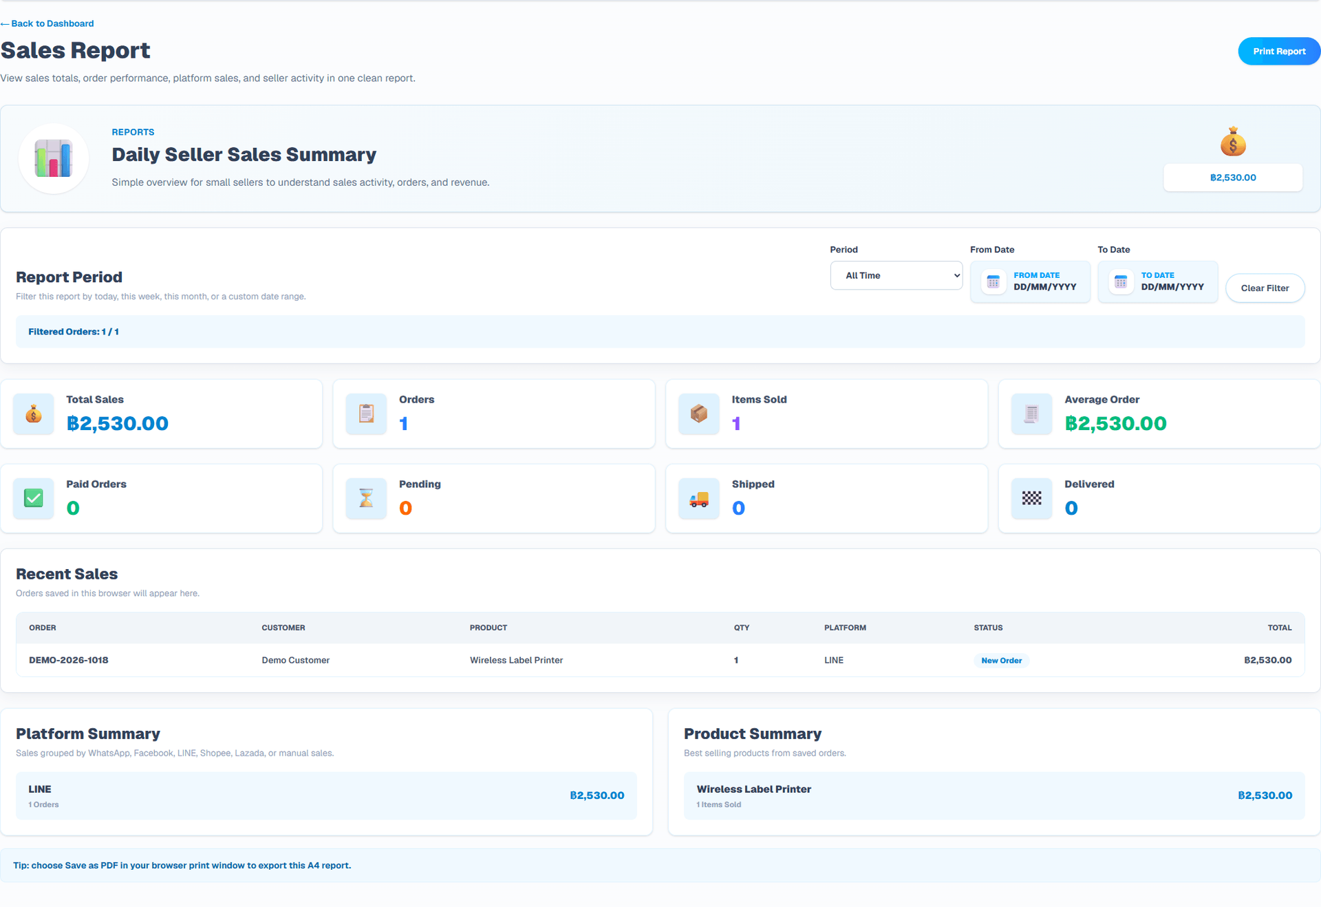Click Wireless Label Printer in the Recent Sales row
Viewport: 1321px width, 907px height.
(516, 660)
